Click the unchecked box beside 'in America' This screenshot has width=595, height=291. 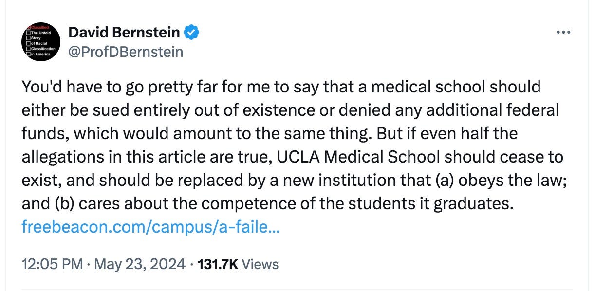click(28, 54)
